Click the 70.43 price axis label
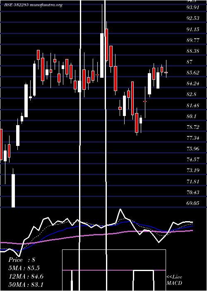This screenshot has width=207, height=291. click(193, 192)
